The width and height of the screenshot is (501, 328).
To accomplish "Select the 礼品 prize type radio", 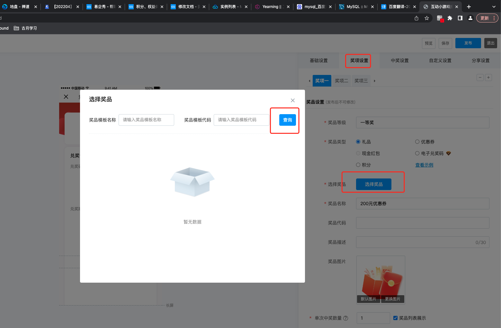I will (x=358, y=142).
